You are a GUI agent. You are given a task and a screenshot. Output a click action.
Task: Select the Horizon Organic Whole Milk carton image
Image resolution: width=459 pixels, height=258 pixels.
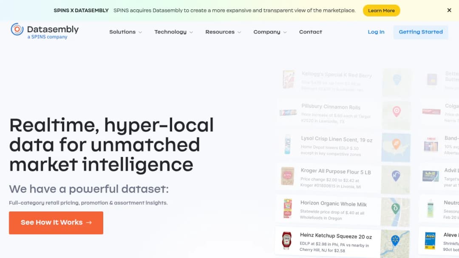tap(287, 208)
